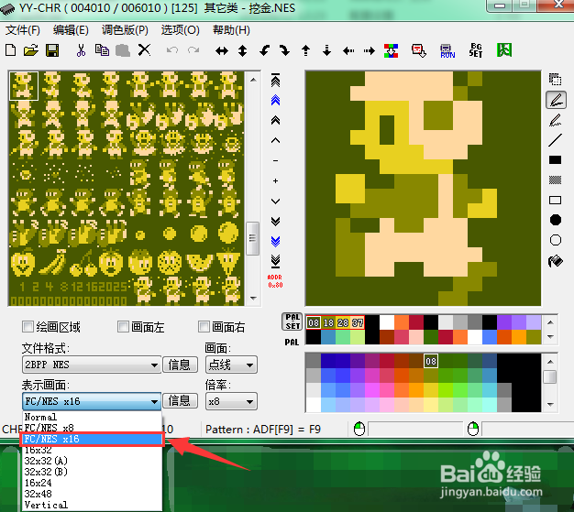Select the pattern fill rectangle tool
The width and height of the screenshot is (574, 512).
[555, 180]
